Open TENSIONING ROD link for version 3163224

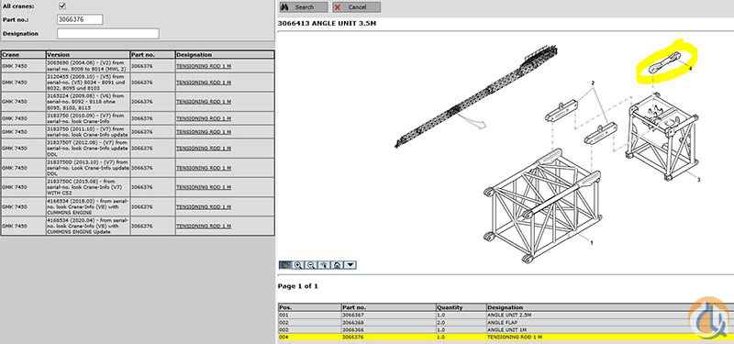(204, 102)
